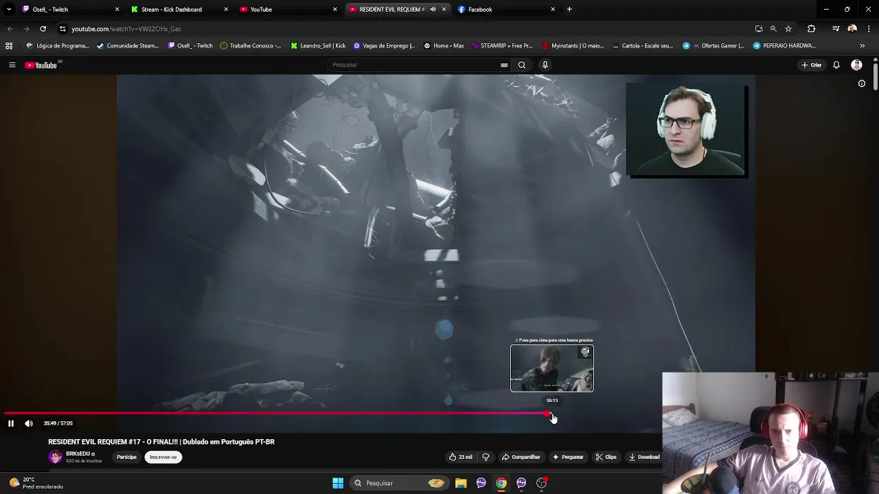Image resolution: width=879 pixels, height=494 pixels.
Task: Open the Chrome extensions puzzle icon
Action: tap(812, 29)
